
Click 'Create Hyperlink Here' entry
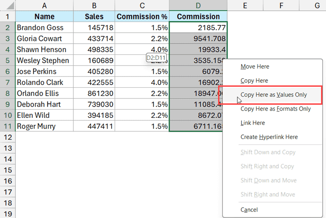(269, 137)
